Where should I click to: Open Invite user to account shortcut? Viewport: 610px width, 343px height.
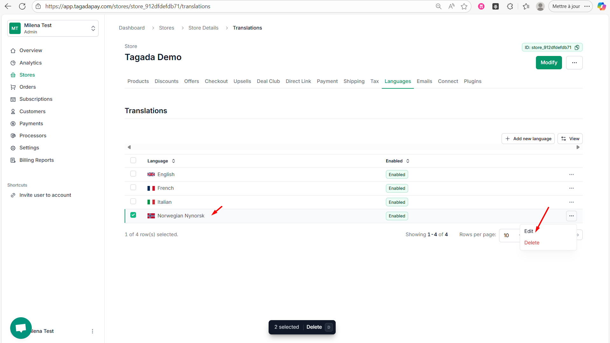(x=45, y=195)
